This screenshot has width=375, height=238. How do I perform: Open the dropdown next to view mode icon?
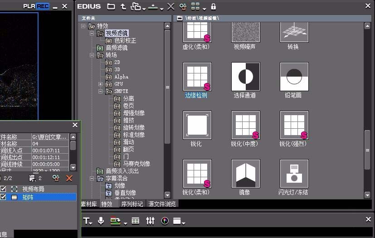coord(204,9)
